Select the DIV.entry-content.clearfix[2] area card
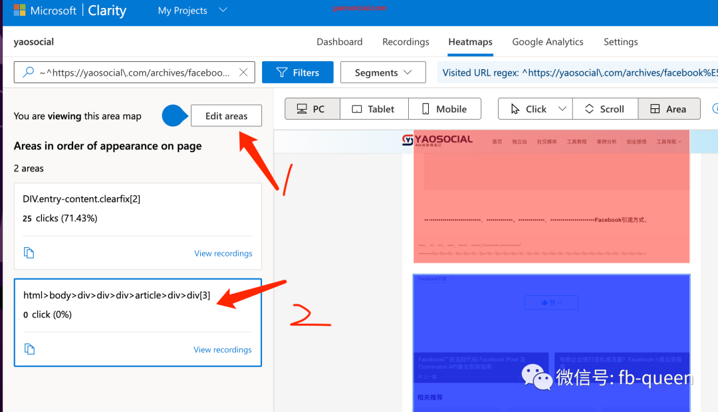Screen dimensions: 718x412 point(138,226)
